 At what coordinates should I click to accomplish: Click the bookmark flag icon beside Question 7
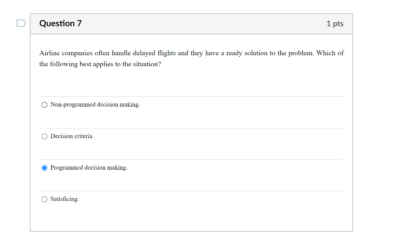[x=21, y=23]
